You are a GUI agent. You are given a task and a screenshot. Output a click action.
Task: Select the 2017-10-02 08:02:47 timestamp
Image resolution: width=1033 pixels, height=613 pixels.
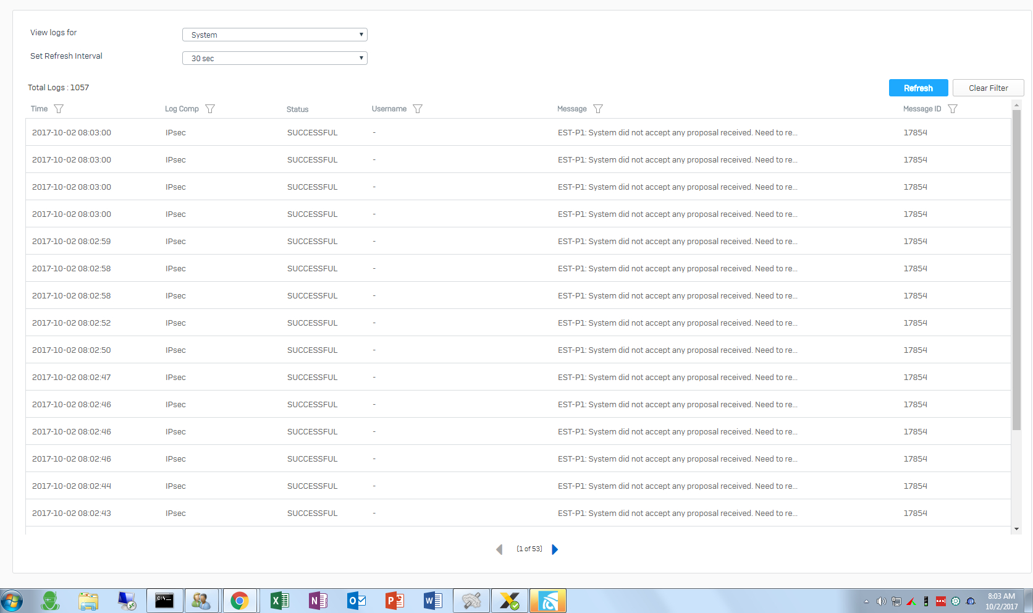[x=72, y=377]
